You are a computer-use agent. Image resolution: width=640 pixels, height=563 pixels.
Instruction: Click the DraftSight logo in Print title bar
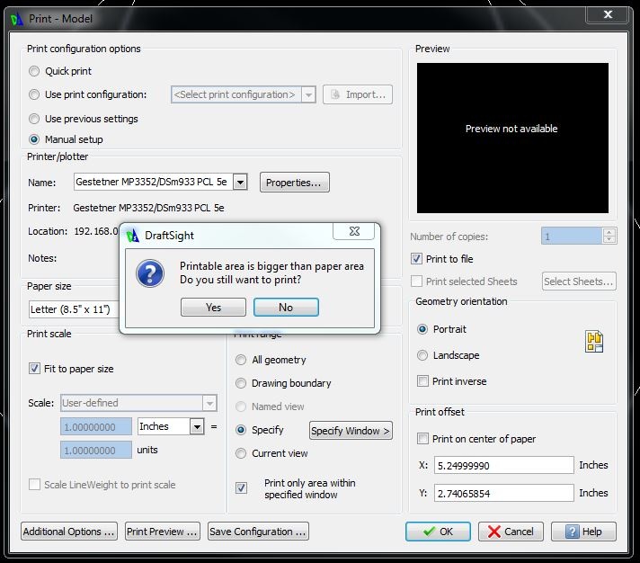(17, 19)
